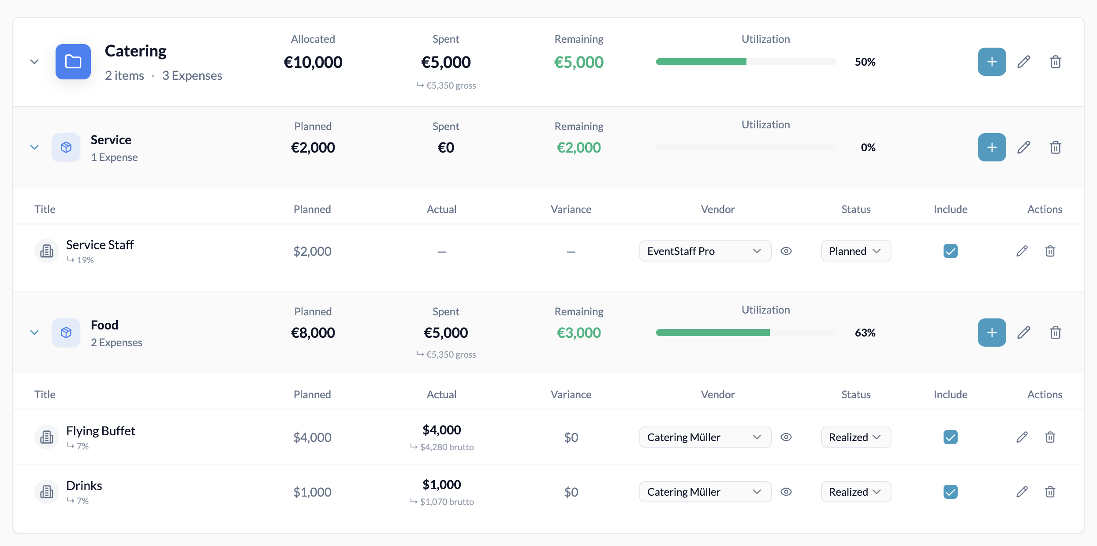Toggle Include checkbox for Flying Buffet
Viewport: 1097px width, 546px height.
coord(951,437)
